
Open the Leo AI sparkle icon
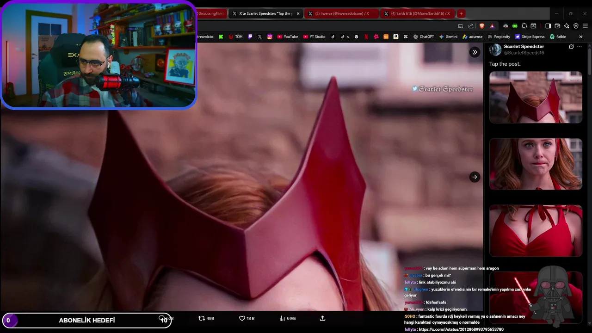tap(567, 26)
